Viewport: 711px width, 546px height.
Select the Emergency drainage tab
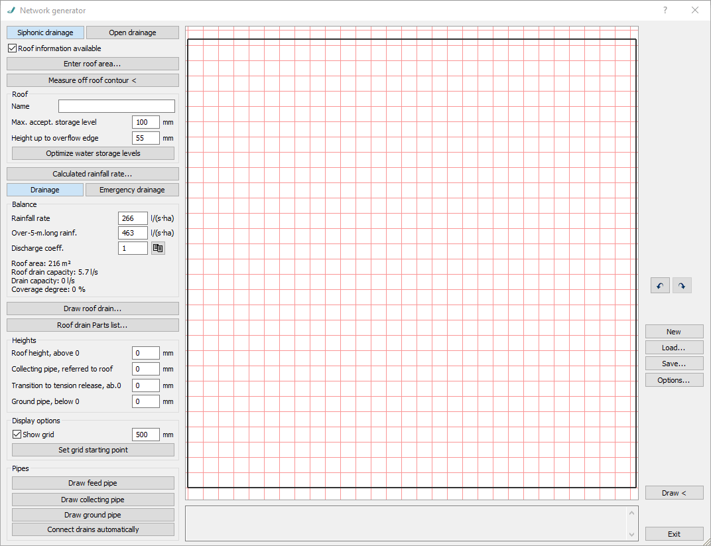point(132,190)
